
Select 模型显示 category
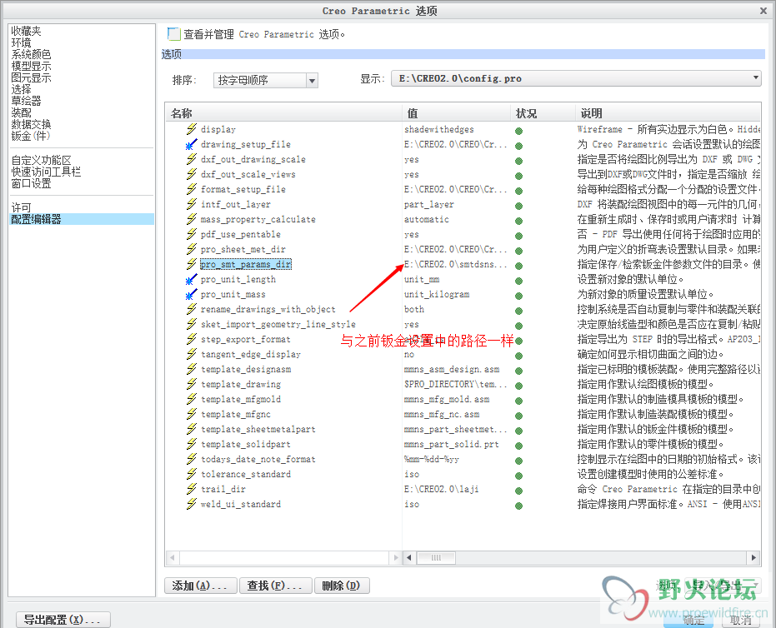coord(31,67)
